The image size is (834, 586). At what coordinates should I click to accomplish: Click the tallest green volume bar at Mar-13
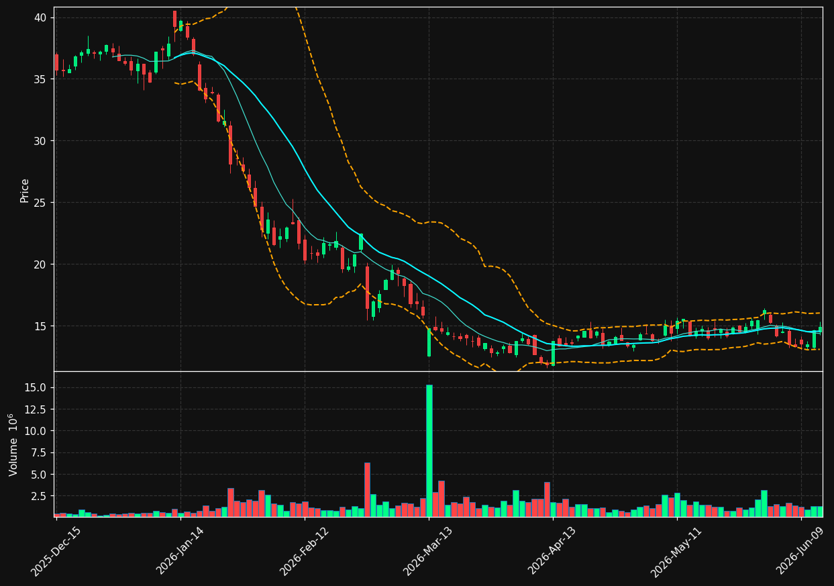click(x=429, y=450)
